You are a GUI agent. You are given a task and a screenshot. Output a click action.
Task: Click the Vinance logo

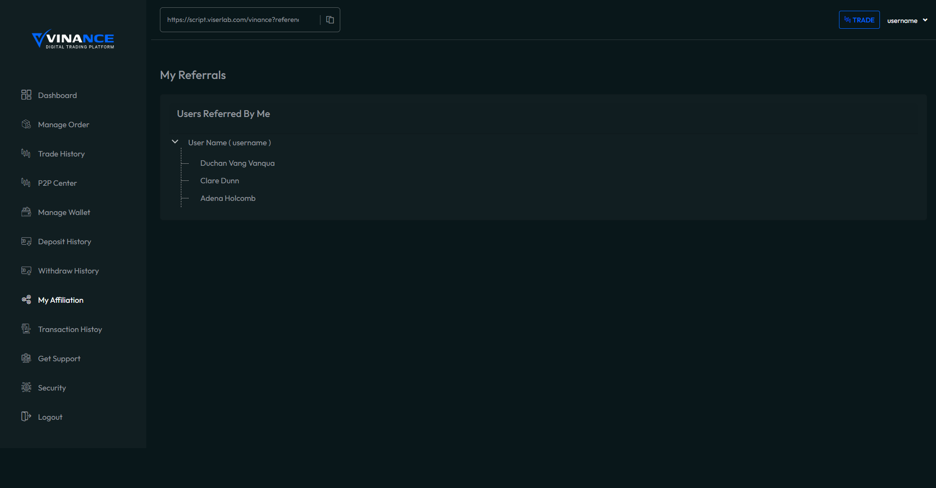click(x=73, y=39)
